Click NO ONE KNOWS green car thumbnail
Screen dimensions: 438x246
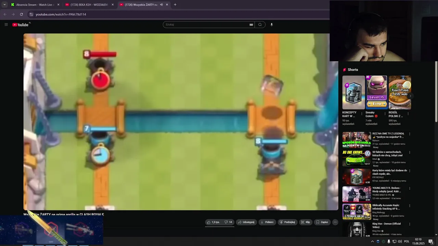click(x=357, y=158)
